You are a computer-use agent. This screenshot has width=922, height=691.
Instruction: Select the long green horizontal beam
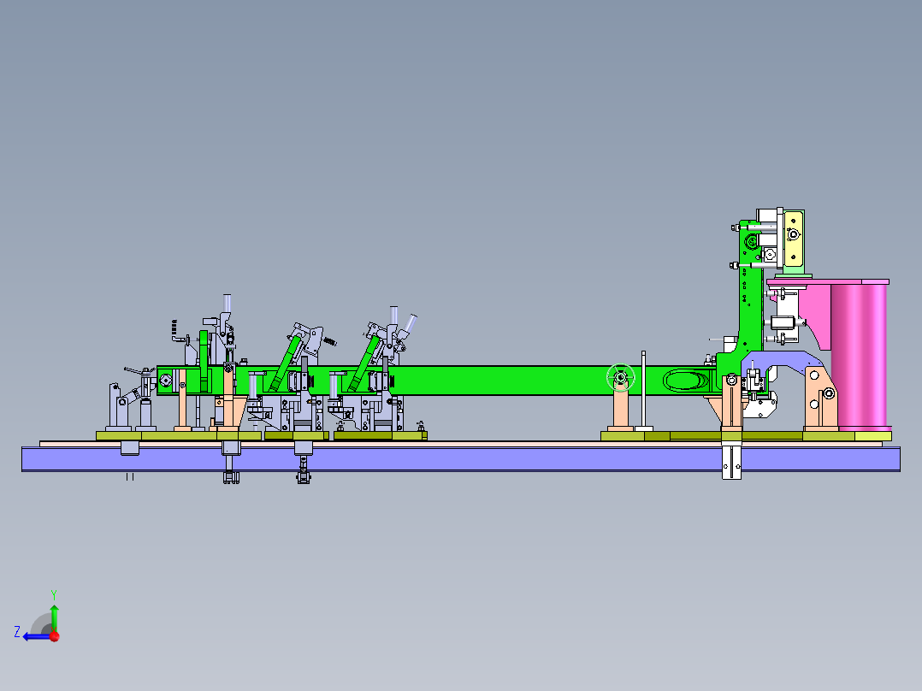point(499,380)
